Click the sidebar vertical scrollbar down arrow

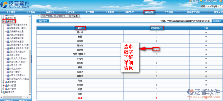click(x=30, y=94)
